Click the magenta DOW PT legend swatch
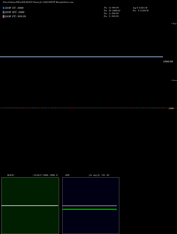This screenshot has height=234, width=177. coord(4,16)
